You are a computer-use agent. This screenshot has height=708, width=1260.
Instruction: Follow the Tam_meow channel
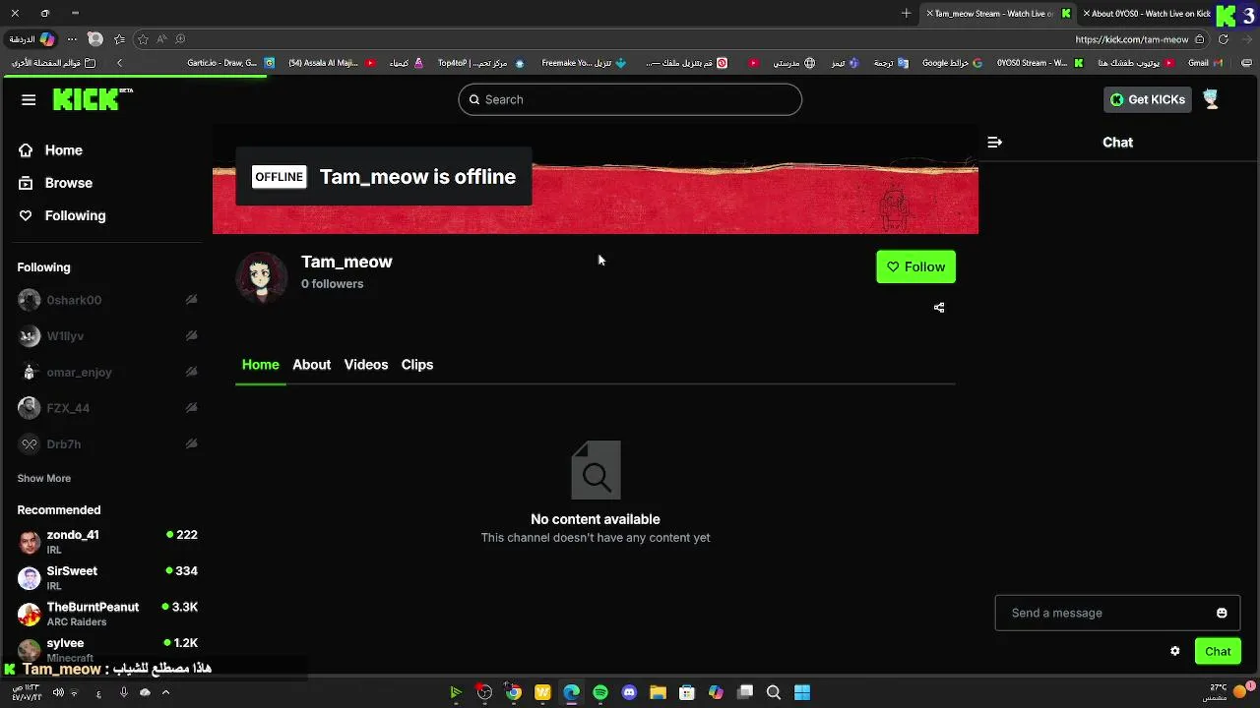pos(915,266)
